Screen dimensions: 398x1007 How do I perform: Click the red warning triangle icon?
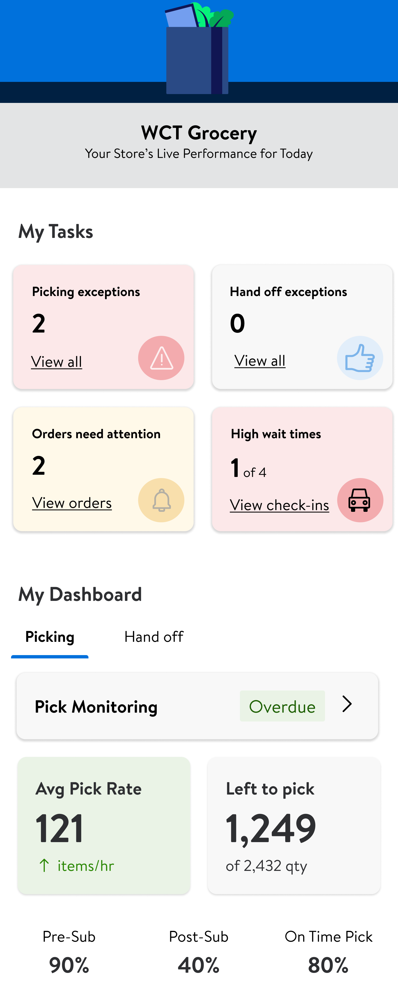tap(161, 358)
